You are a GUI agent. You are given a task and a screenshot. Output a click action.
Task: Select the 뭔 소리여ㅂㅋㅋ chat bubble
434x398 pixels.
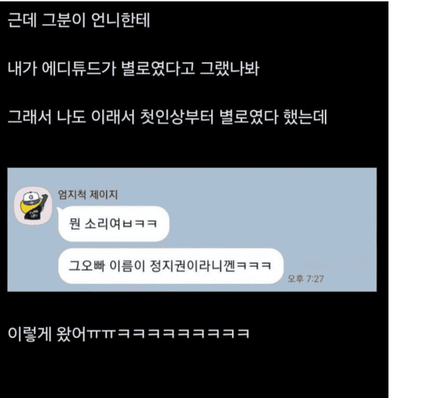pyautogui.click(x=113, y=223)
